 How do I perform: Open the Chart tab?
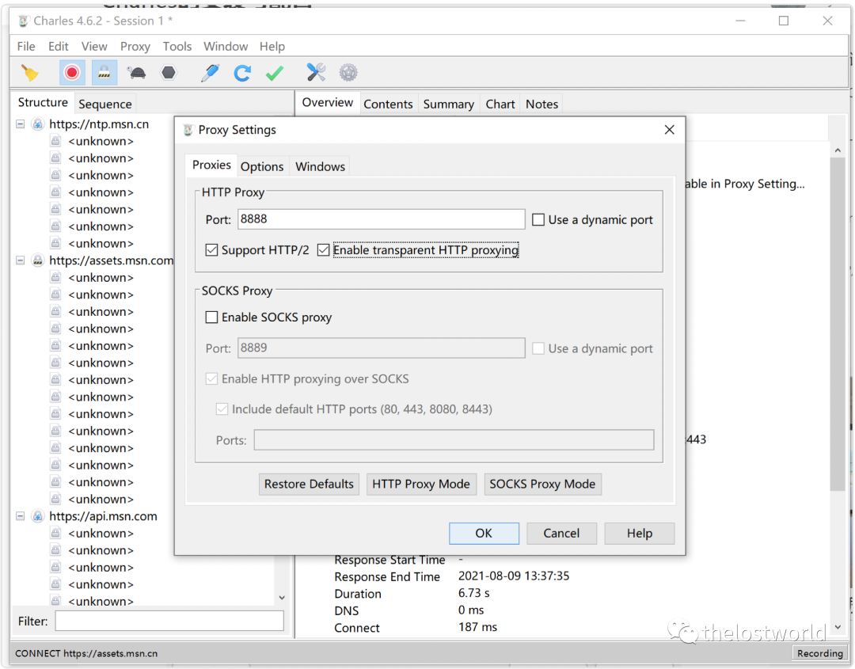click(500, 105)
